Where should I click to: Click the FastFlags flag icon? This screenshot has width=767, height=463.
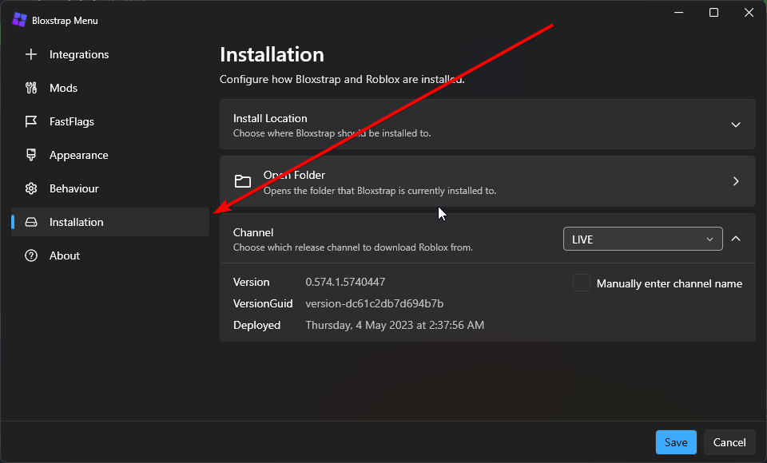click(x=32, y=121)
